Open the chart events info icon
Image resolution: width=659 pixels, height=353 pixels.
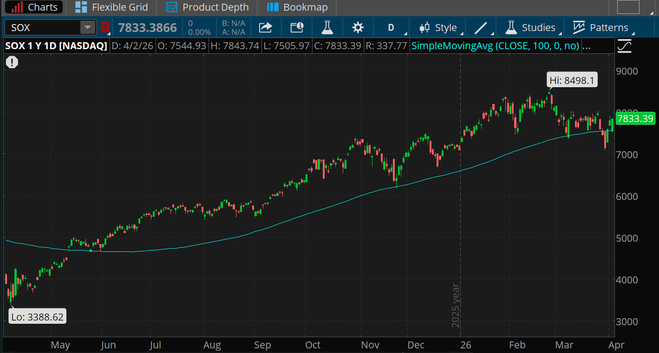coord(296,27)
